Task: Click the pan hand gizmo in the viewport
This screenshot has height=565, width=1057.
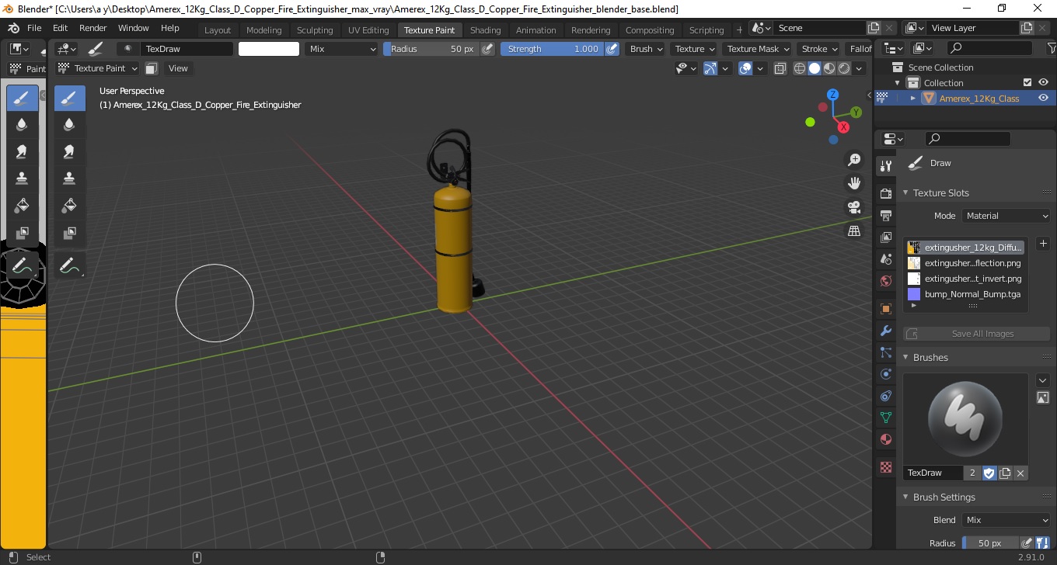Action: coord(854,184)
